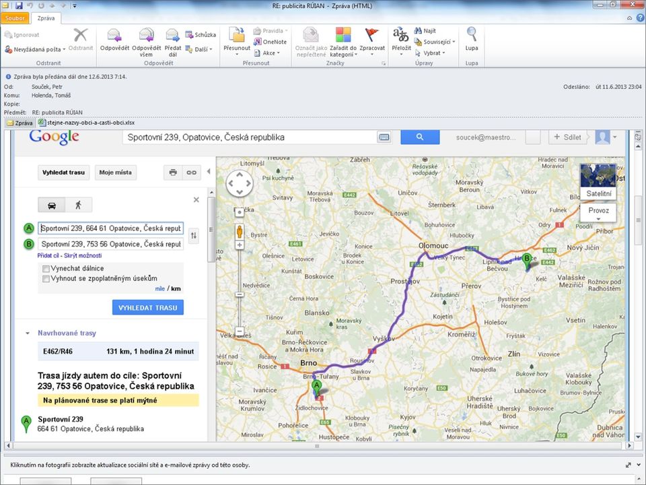
Task: Open the on-screen keyboard icon in search box
Action: coord(384,137)
